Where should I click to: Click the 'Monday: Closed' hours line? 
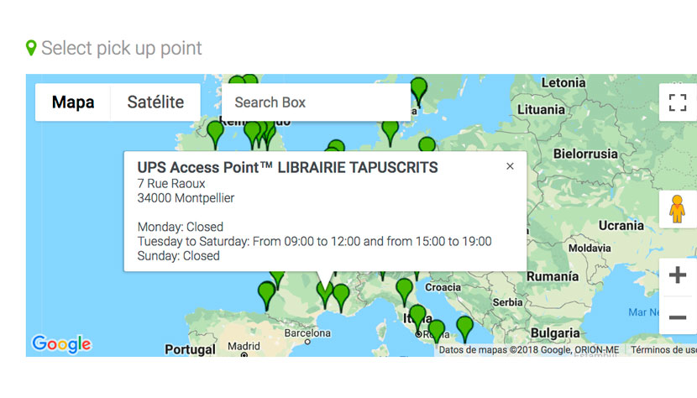pos(180,227)
